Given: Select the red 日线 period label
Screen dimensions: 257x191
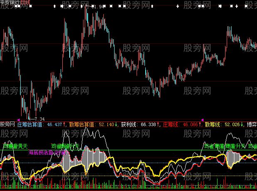Looking at the screenshot, I should pyautogui.click(x=24, y=2).
